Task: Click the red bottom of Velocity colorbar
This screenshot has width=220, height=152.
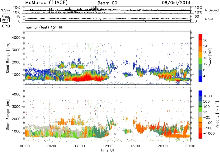Action: tap(200, 136)
